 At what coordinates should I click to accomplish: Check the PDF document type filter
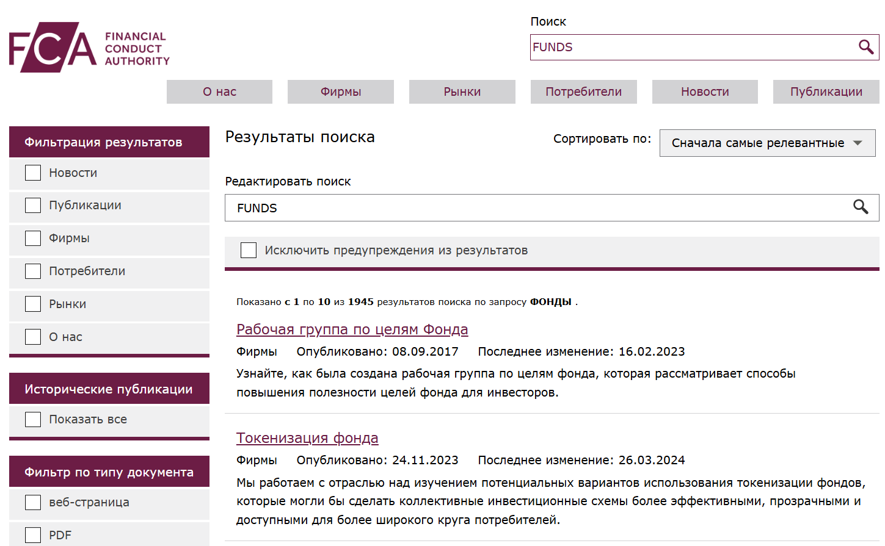32,535
